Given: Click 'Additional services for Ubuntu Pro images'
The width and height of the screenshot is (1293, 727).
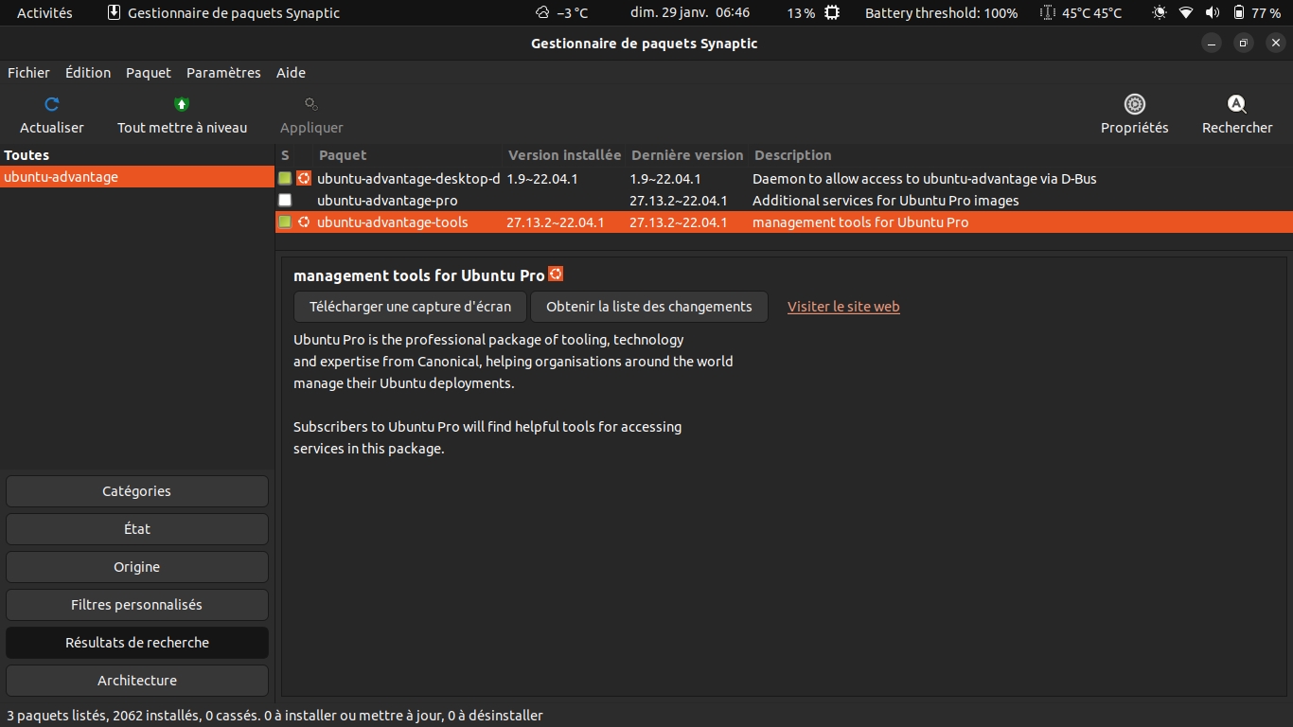Looking at the screenshot, I should [x=885, y=201].
